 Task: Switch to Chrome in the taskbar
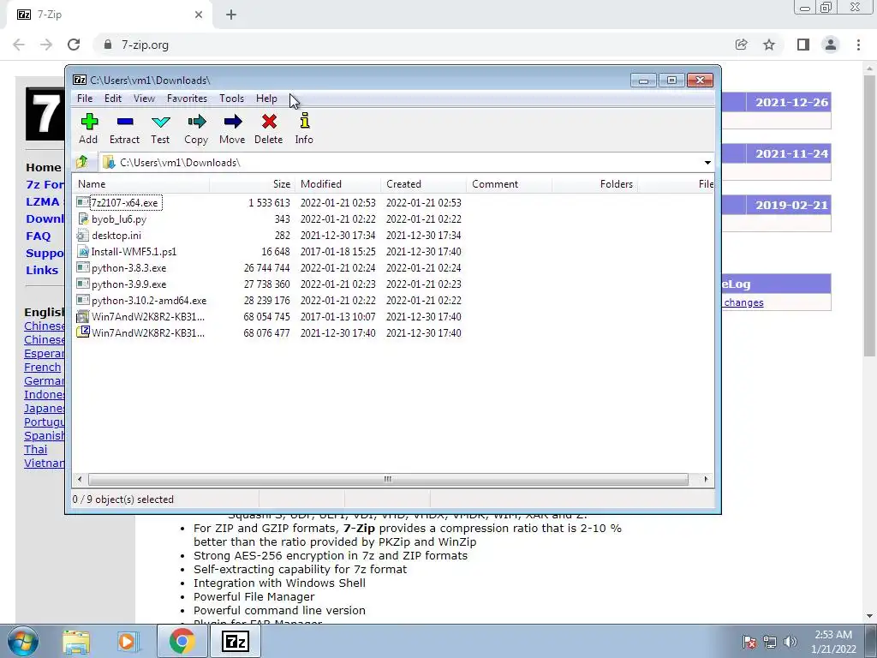tap(182, 642)
